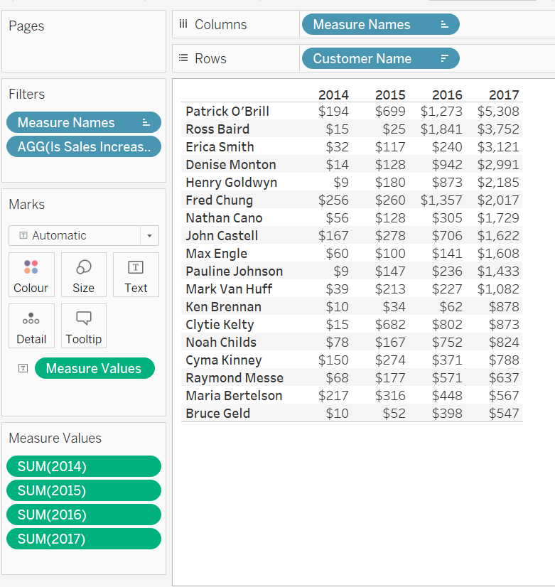Click the 2015 column header
The image size is (555, 587).
coord(390,95)
